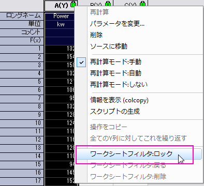Switch to 再計算モード:しない

(119, 85)
